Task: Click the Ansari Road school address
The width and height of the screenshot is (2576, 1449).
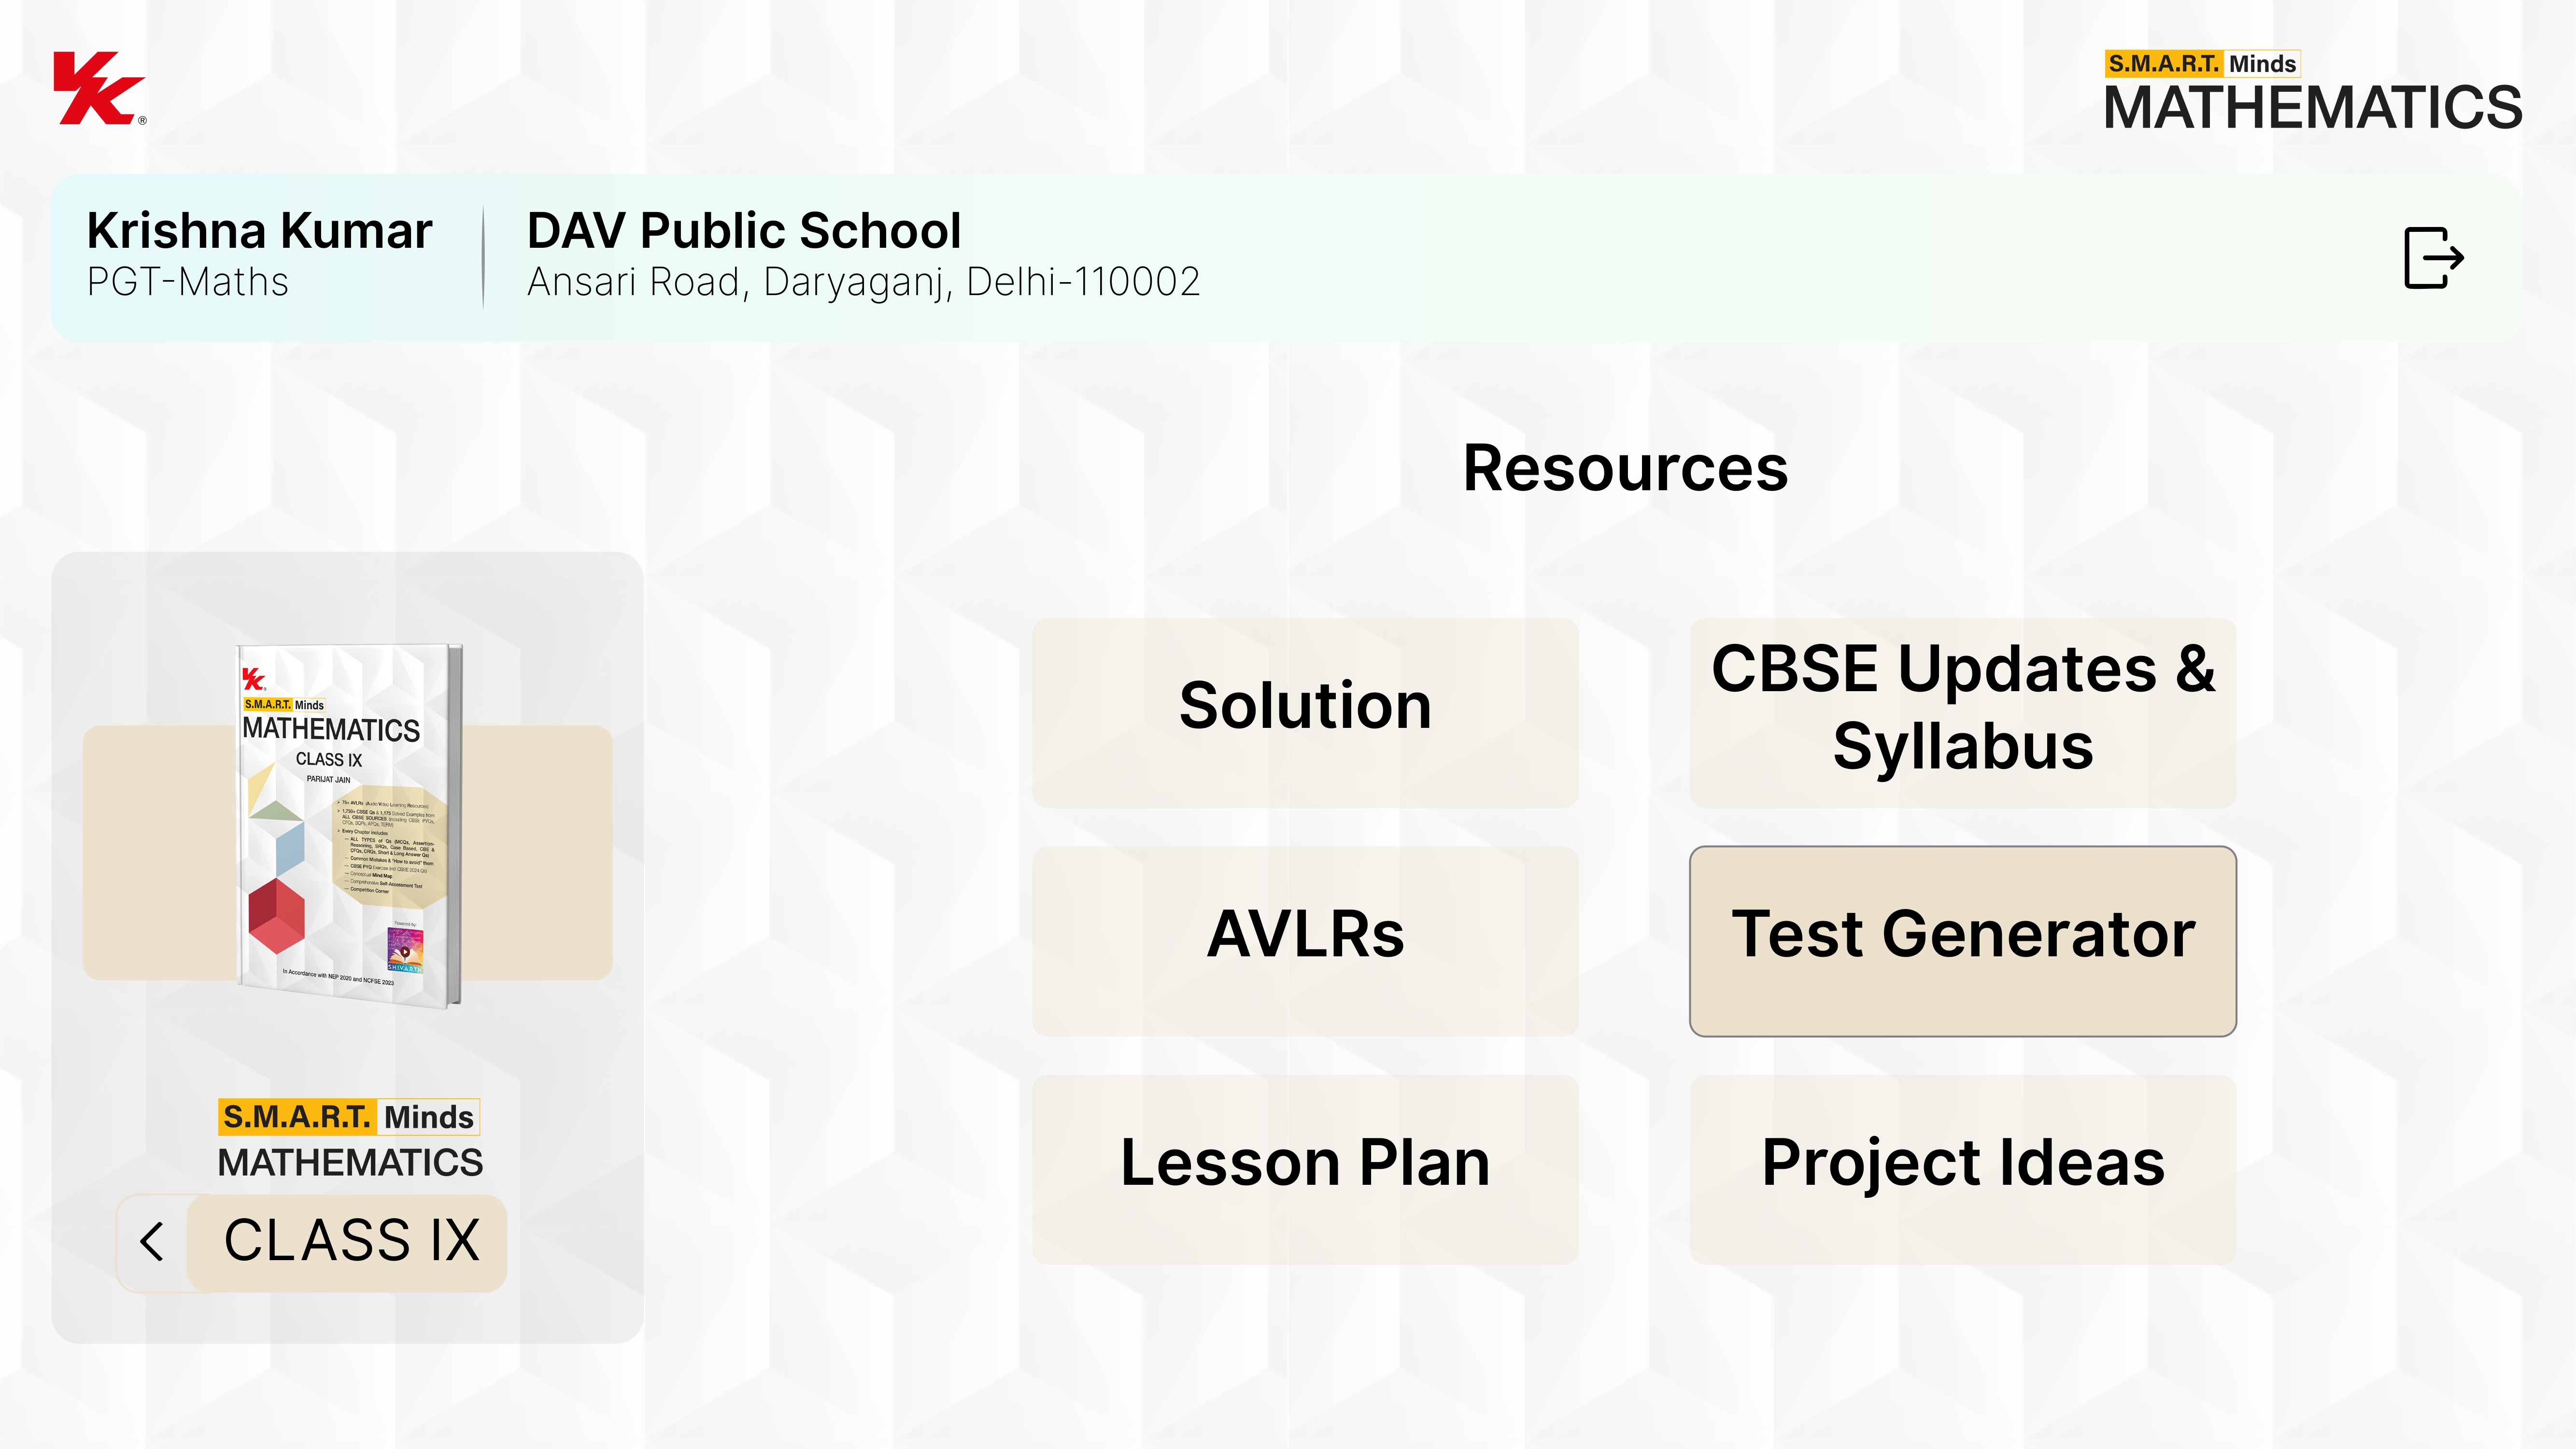Action: coord(863,283)
